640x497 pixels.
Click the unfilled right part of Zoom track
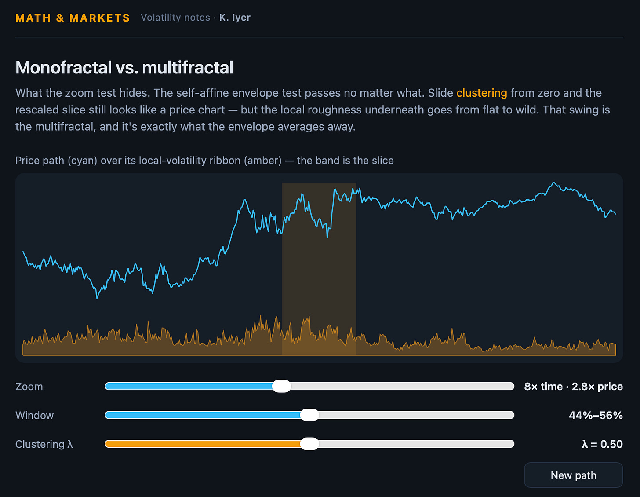tap(402, 386)
